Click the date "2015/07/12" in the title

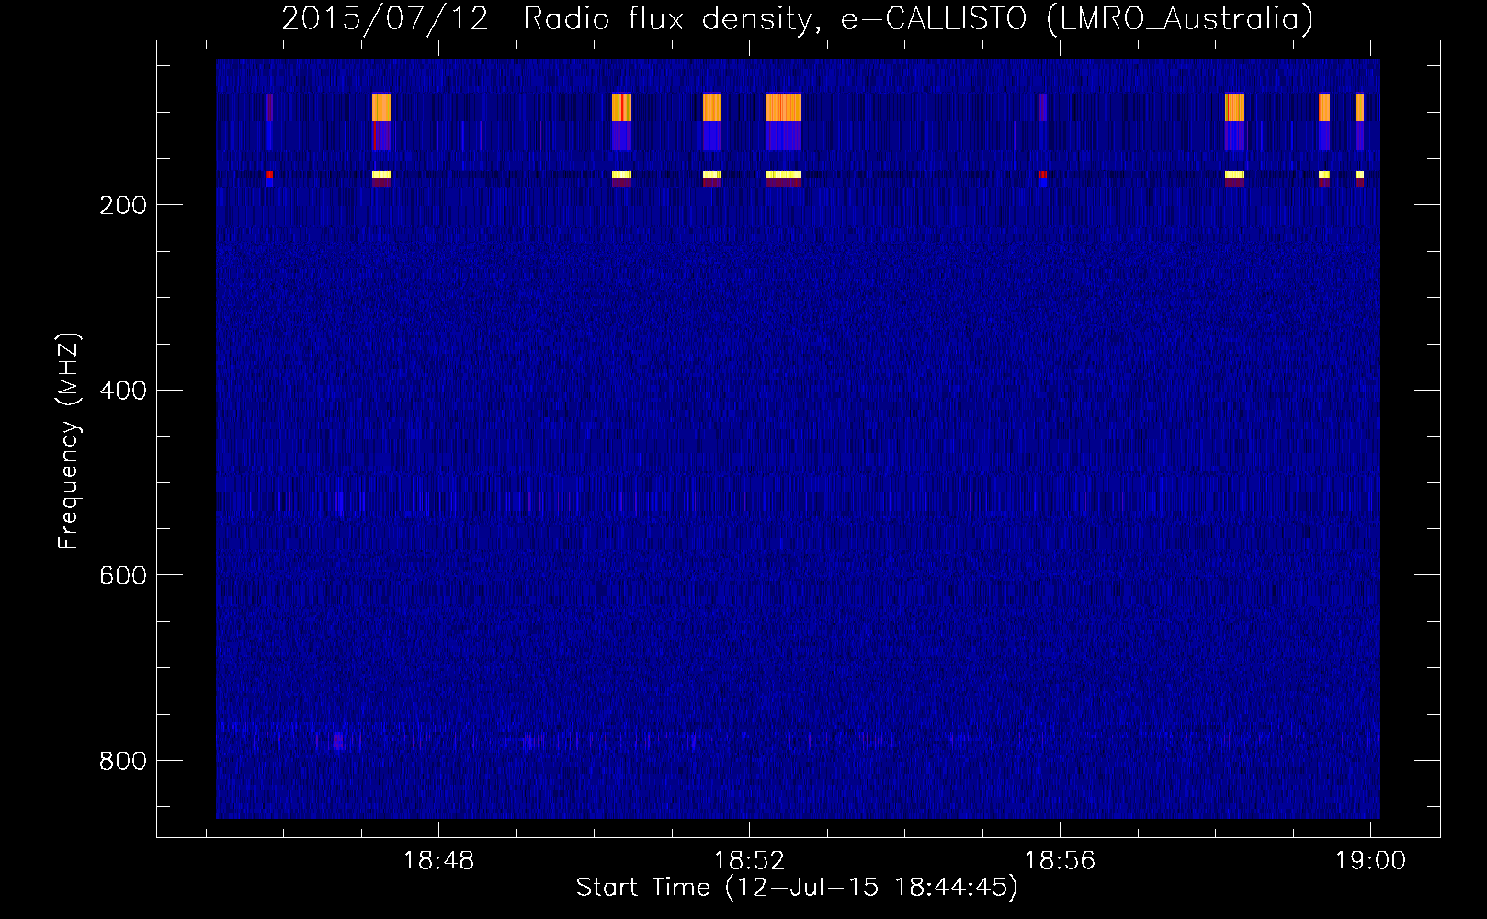(x=385, y=19)
